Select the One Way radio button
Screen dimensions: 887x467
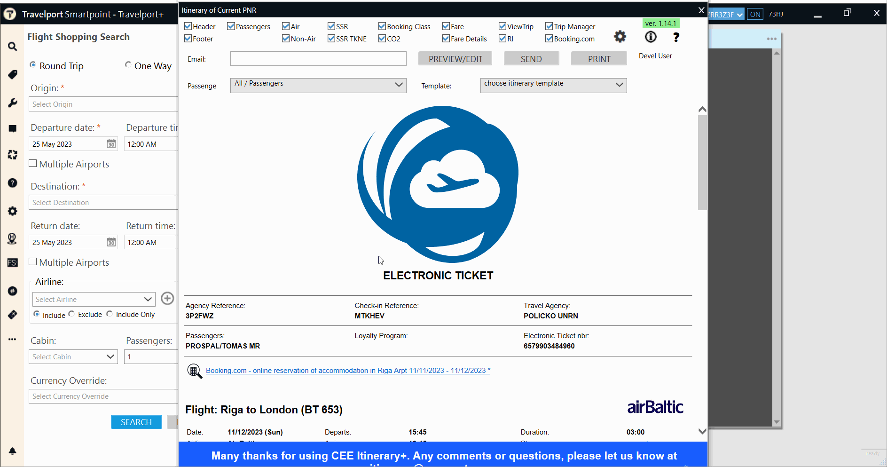click(128, 65)
